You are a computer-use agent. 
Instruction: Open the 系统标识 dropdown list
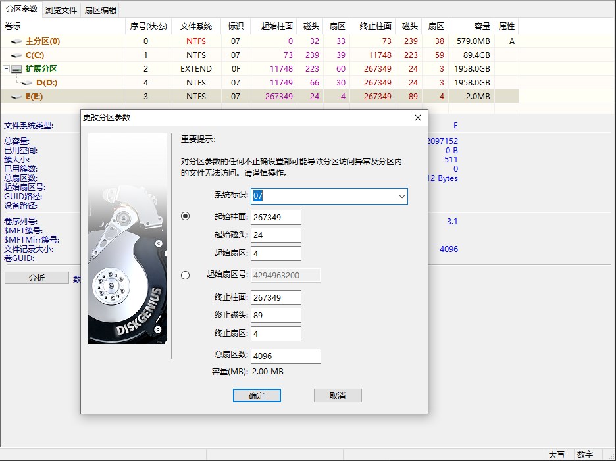click(x=401, y=197)
